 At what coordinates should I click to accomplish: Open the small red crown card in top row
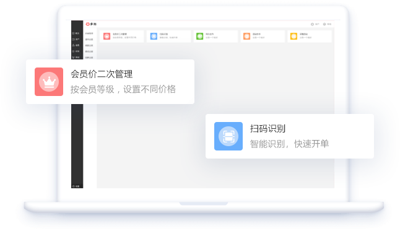(x=122, y=37)
